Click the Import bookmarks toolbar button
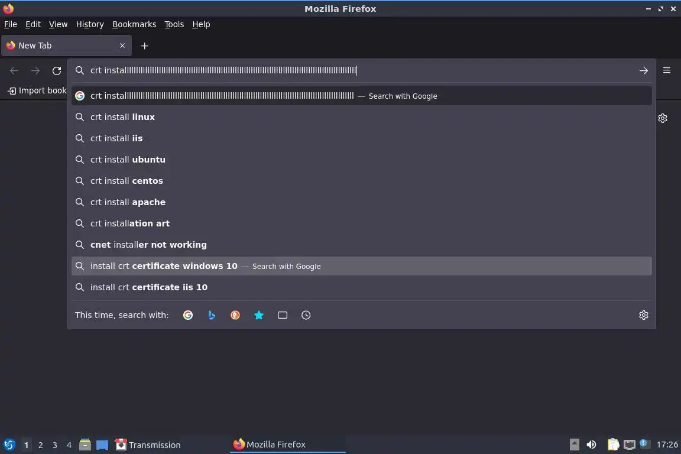 [x=37, y=90]
